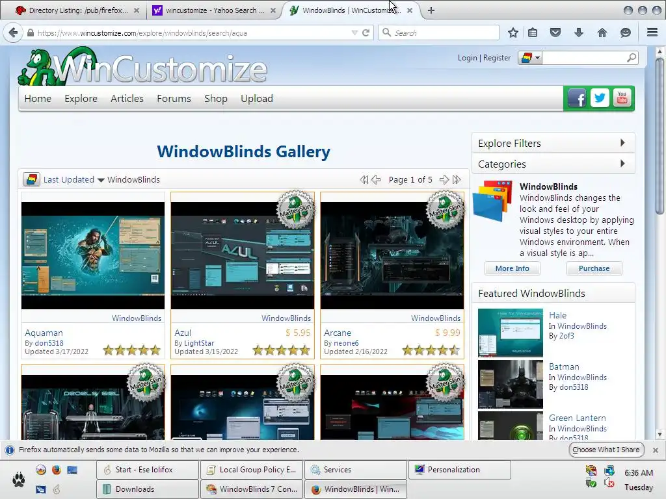Image resolution: width=666 pixels, height=499 pixels.
Task: Click the Purchase button
Action: pyautogui.click(x=594, y=268)
